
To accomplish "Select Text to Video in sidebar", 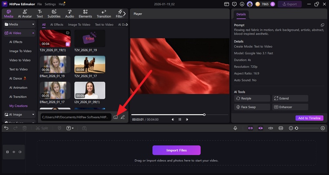I will tap(18, 69).
